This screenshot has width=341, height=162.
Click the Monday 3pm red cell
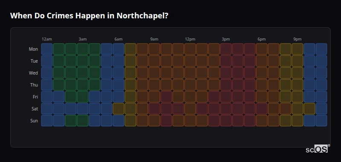(226, 49)
